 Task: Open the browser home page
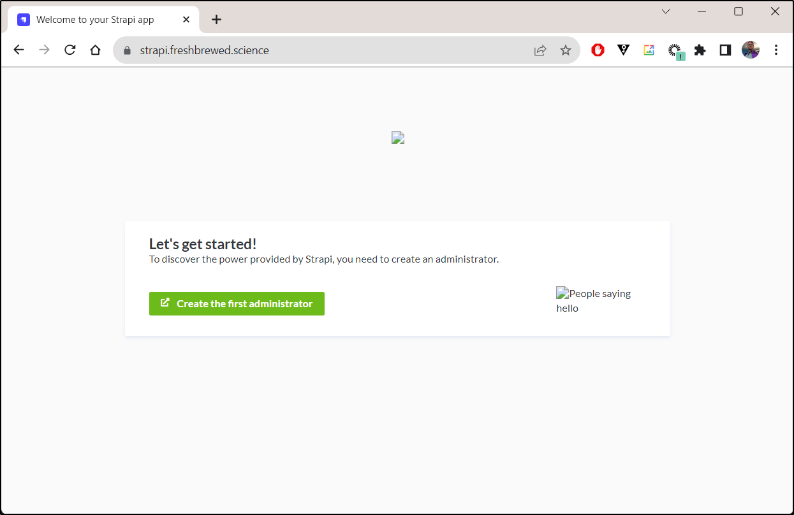tap(96, 50)
